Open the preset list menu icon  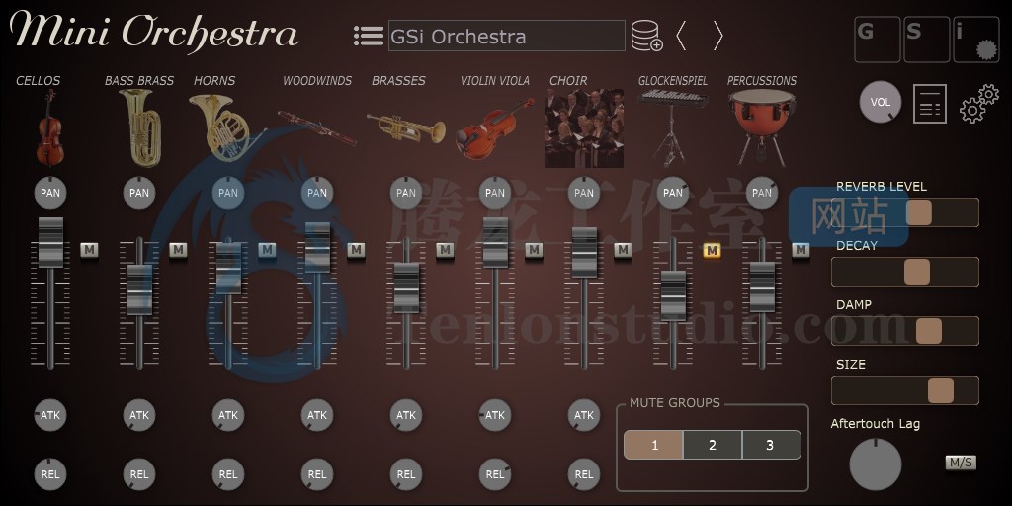369,36
